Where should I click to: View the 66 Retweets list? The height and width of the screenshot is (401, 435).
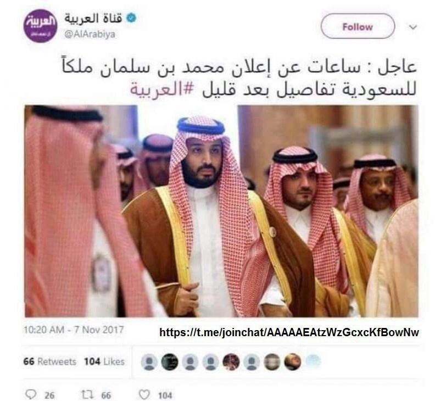(x=49, y=361)
